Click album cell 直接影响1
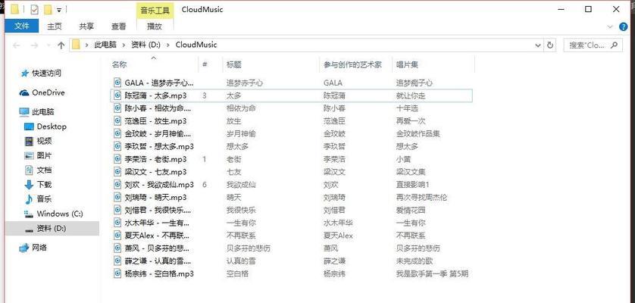This screenshot has height=303, width=635. tap(412, 185)
